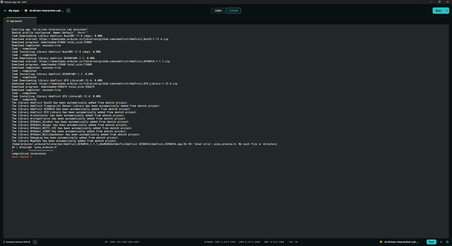
Task: Click the globe network icon
Action: [x=447, y=242]
